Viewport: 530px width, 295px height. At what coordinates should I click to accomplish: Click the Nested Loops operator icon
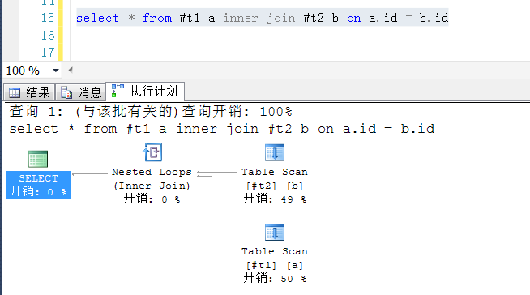pyautogui.click(x=152, y=152)
